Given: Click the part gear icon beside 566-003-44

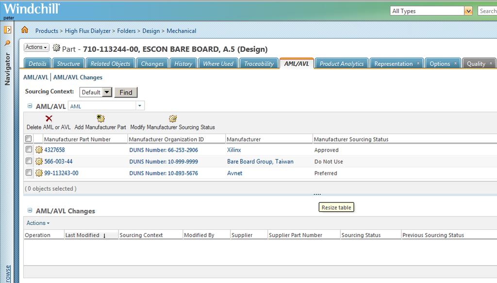Looking at the screenshot, I should [39, 161].
